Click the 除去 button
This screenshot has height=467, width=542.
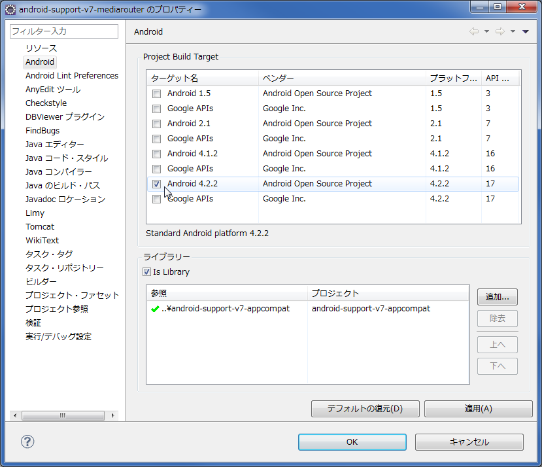[x=498, y=319]
